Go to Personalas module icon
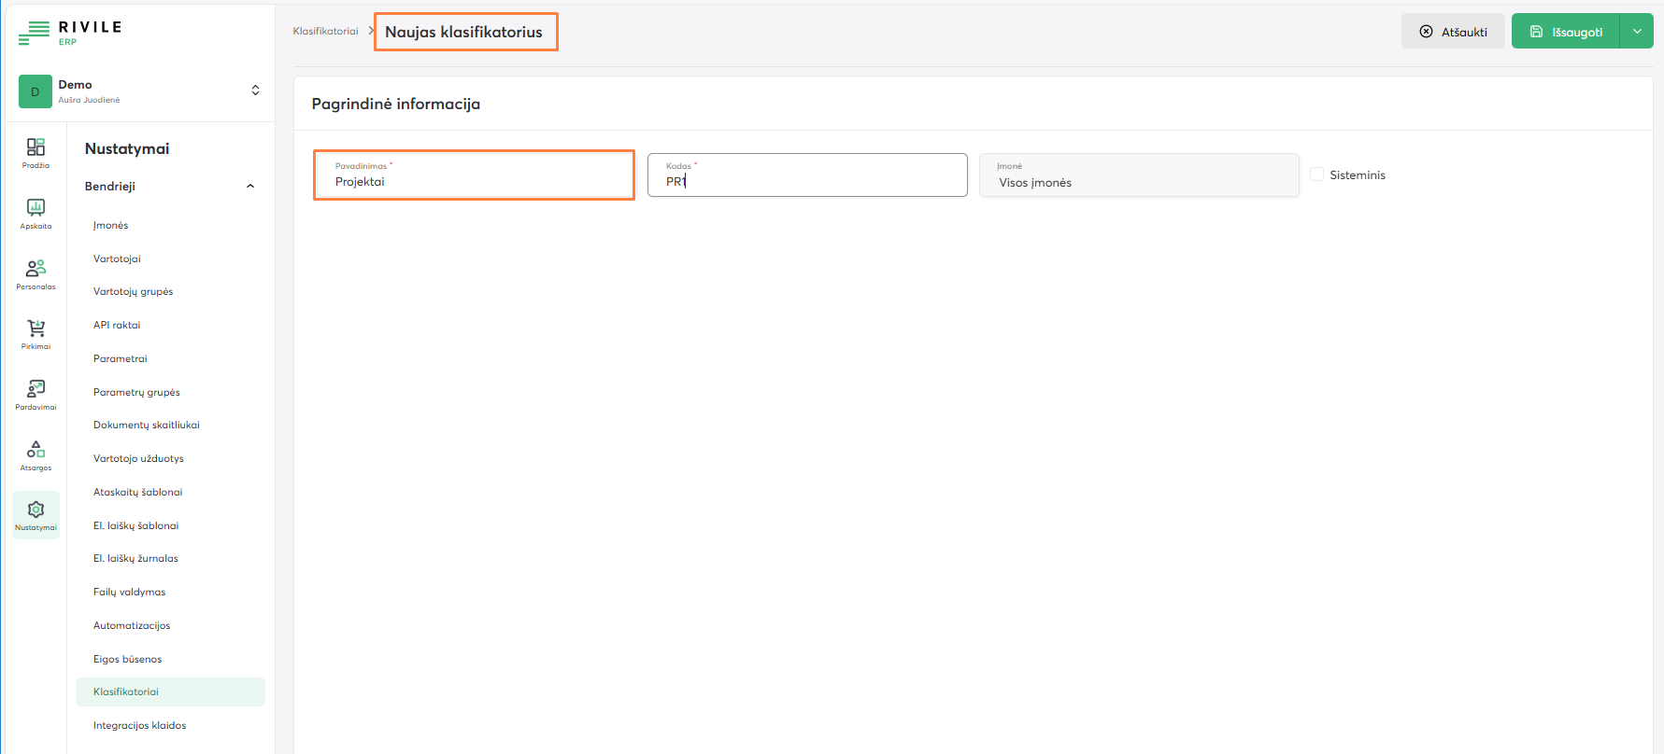This screenshot has width=1664, height=754. (36, 272)
